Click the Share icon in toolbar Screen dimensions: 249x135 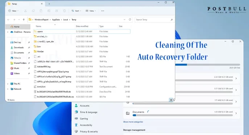pyautogui.click(x=57, y=11)
